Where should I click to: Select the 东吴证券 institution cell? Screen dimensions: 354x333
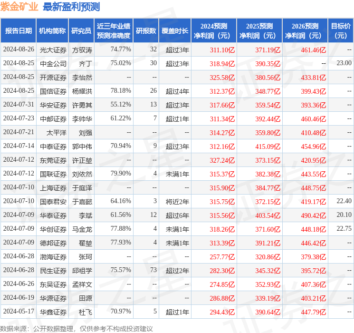click(53, 284)
